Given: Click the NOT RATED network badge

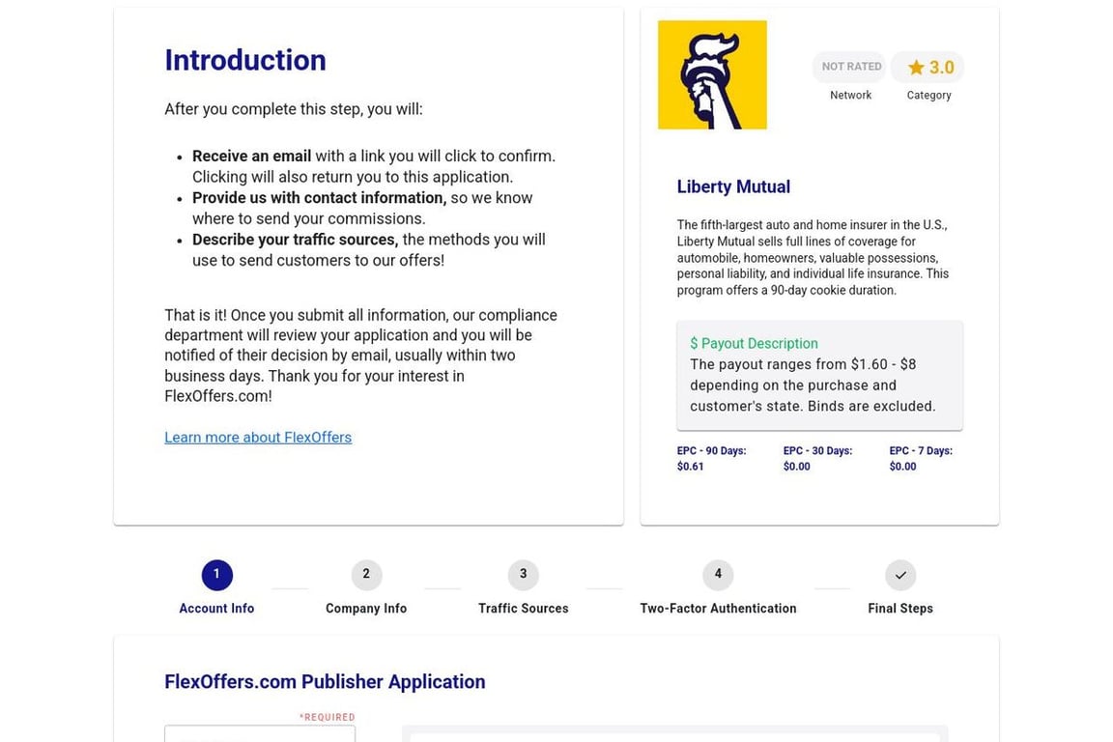Looking at the screenshot, I should point(851,67).
